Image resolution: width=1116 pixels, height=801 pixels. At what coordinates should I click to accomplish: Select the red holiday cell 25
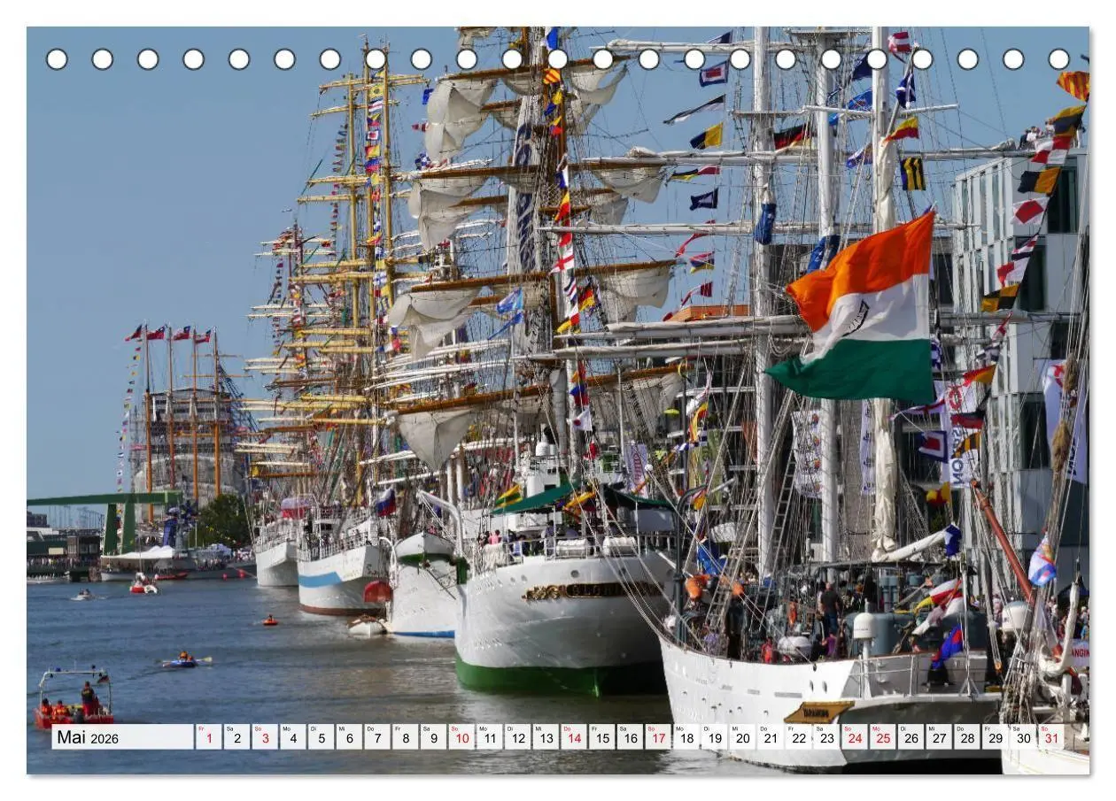pos(883,737)
